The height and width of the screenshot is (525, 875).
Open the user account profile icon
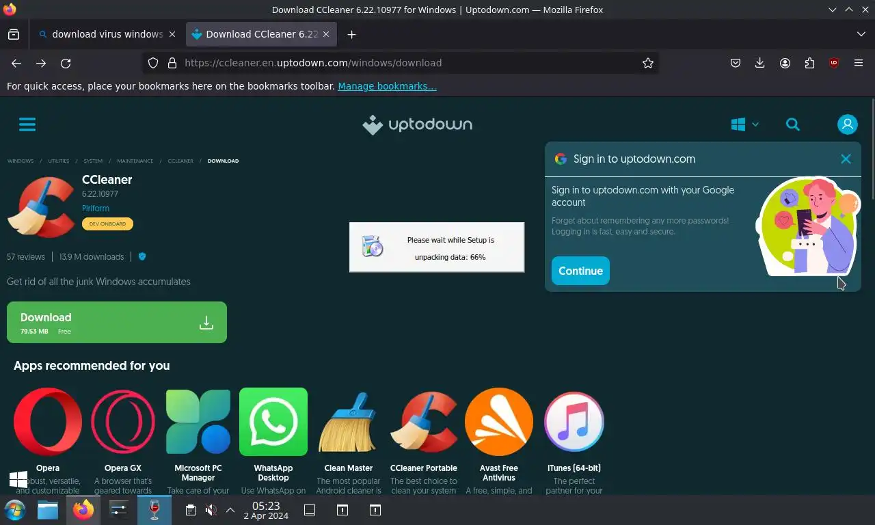848,124
